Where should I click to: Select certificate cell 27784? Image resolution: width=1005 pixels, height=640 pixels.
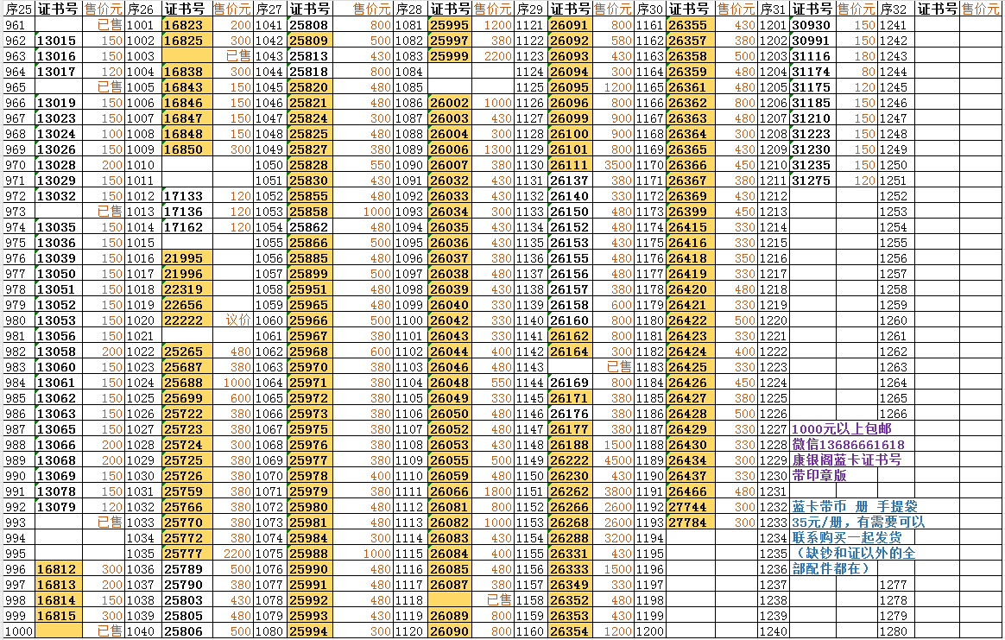(x=688, y=523)
